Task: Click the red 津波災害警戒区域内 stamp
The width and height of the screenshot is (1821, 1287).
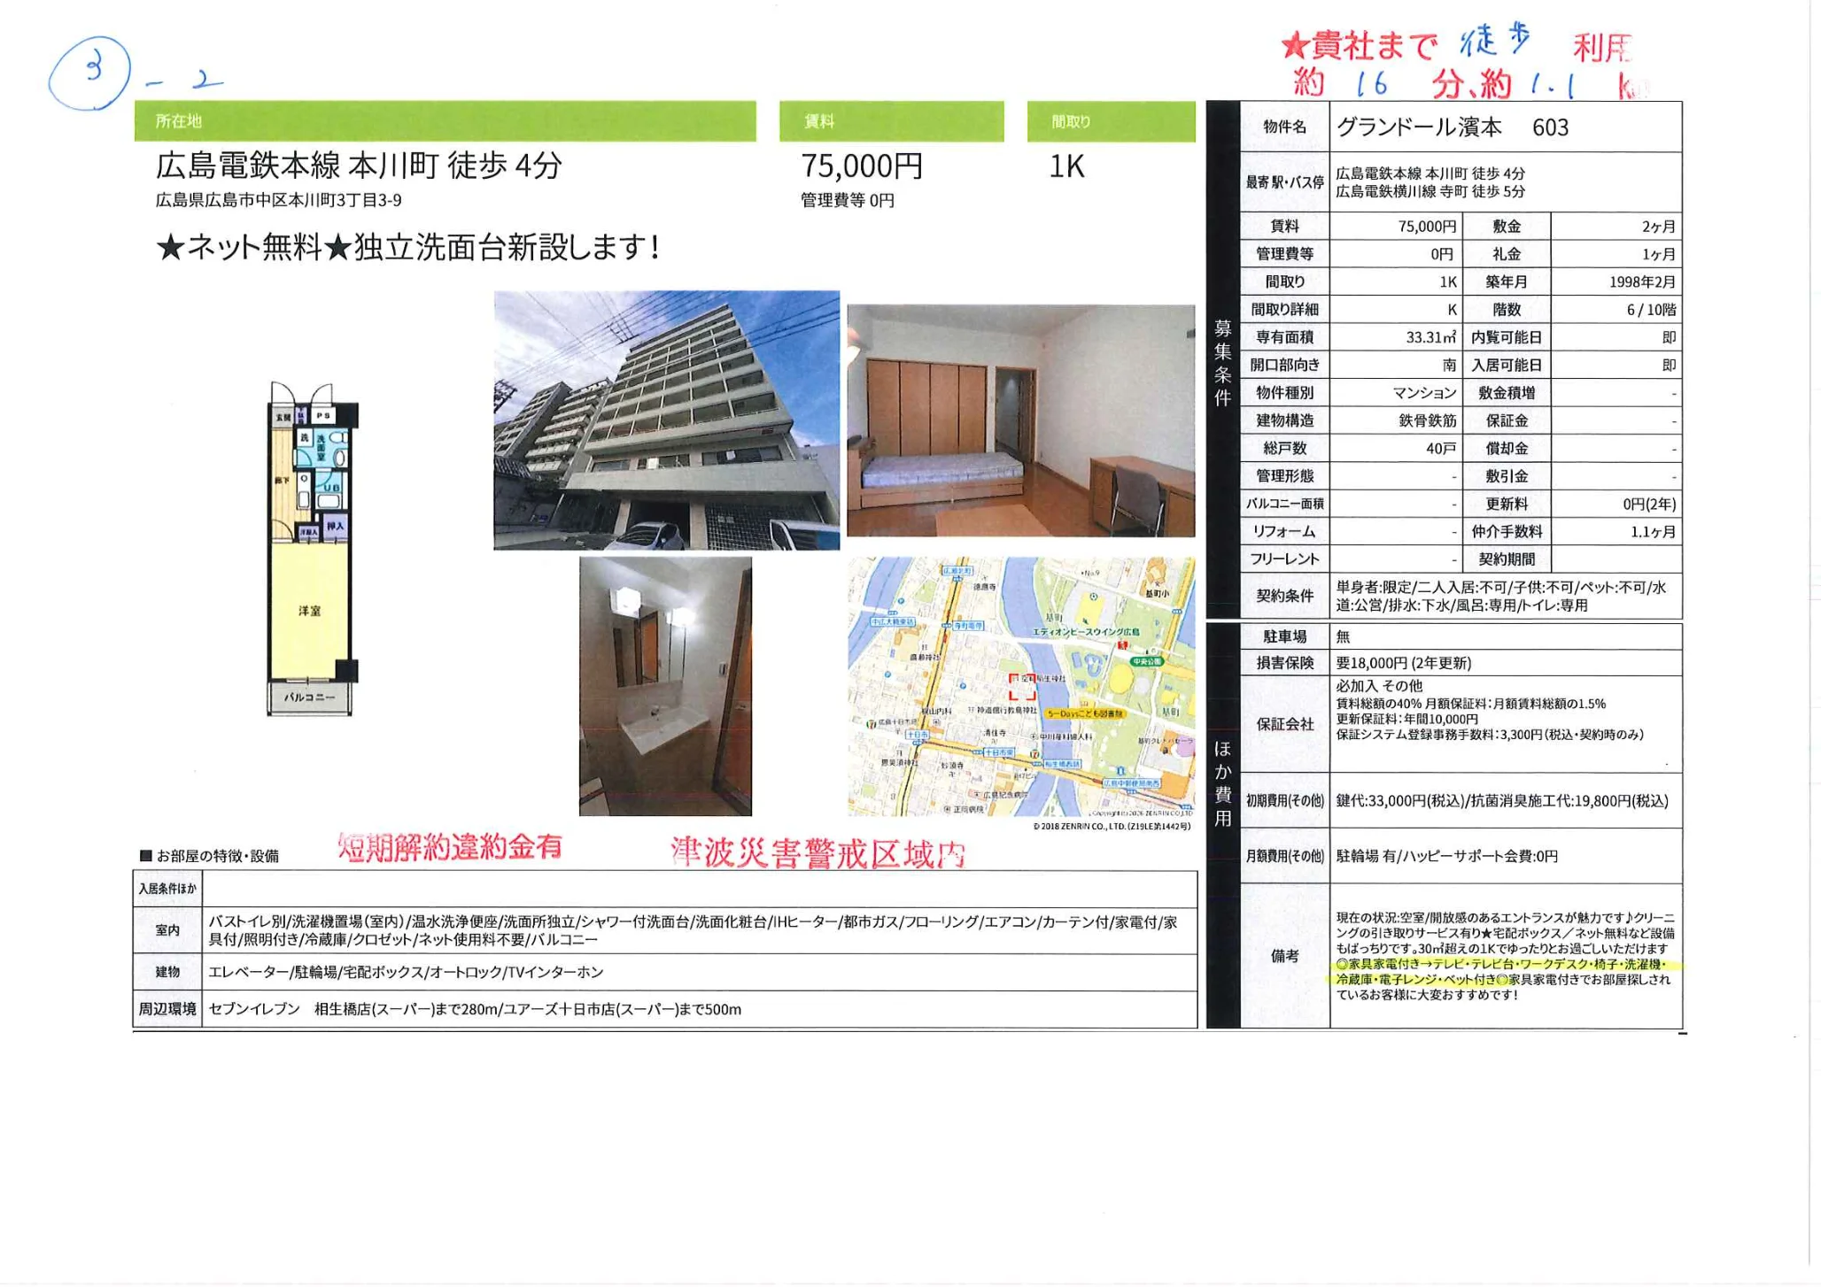Action: [817, 852]
